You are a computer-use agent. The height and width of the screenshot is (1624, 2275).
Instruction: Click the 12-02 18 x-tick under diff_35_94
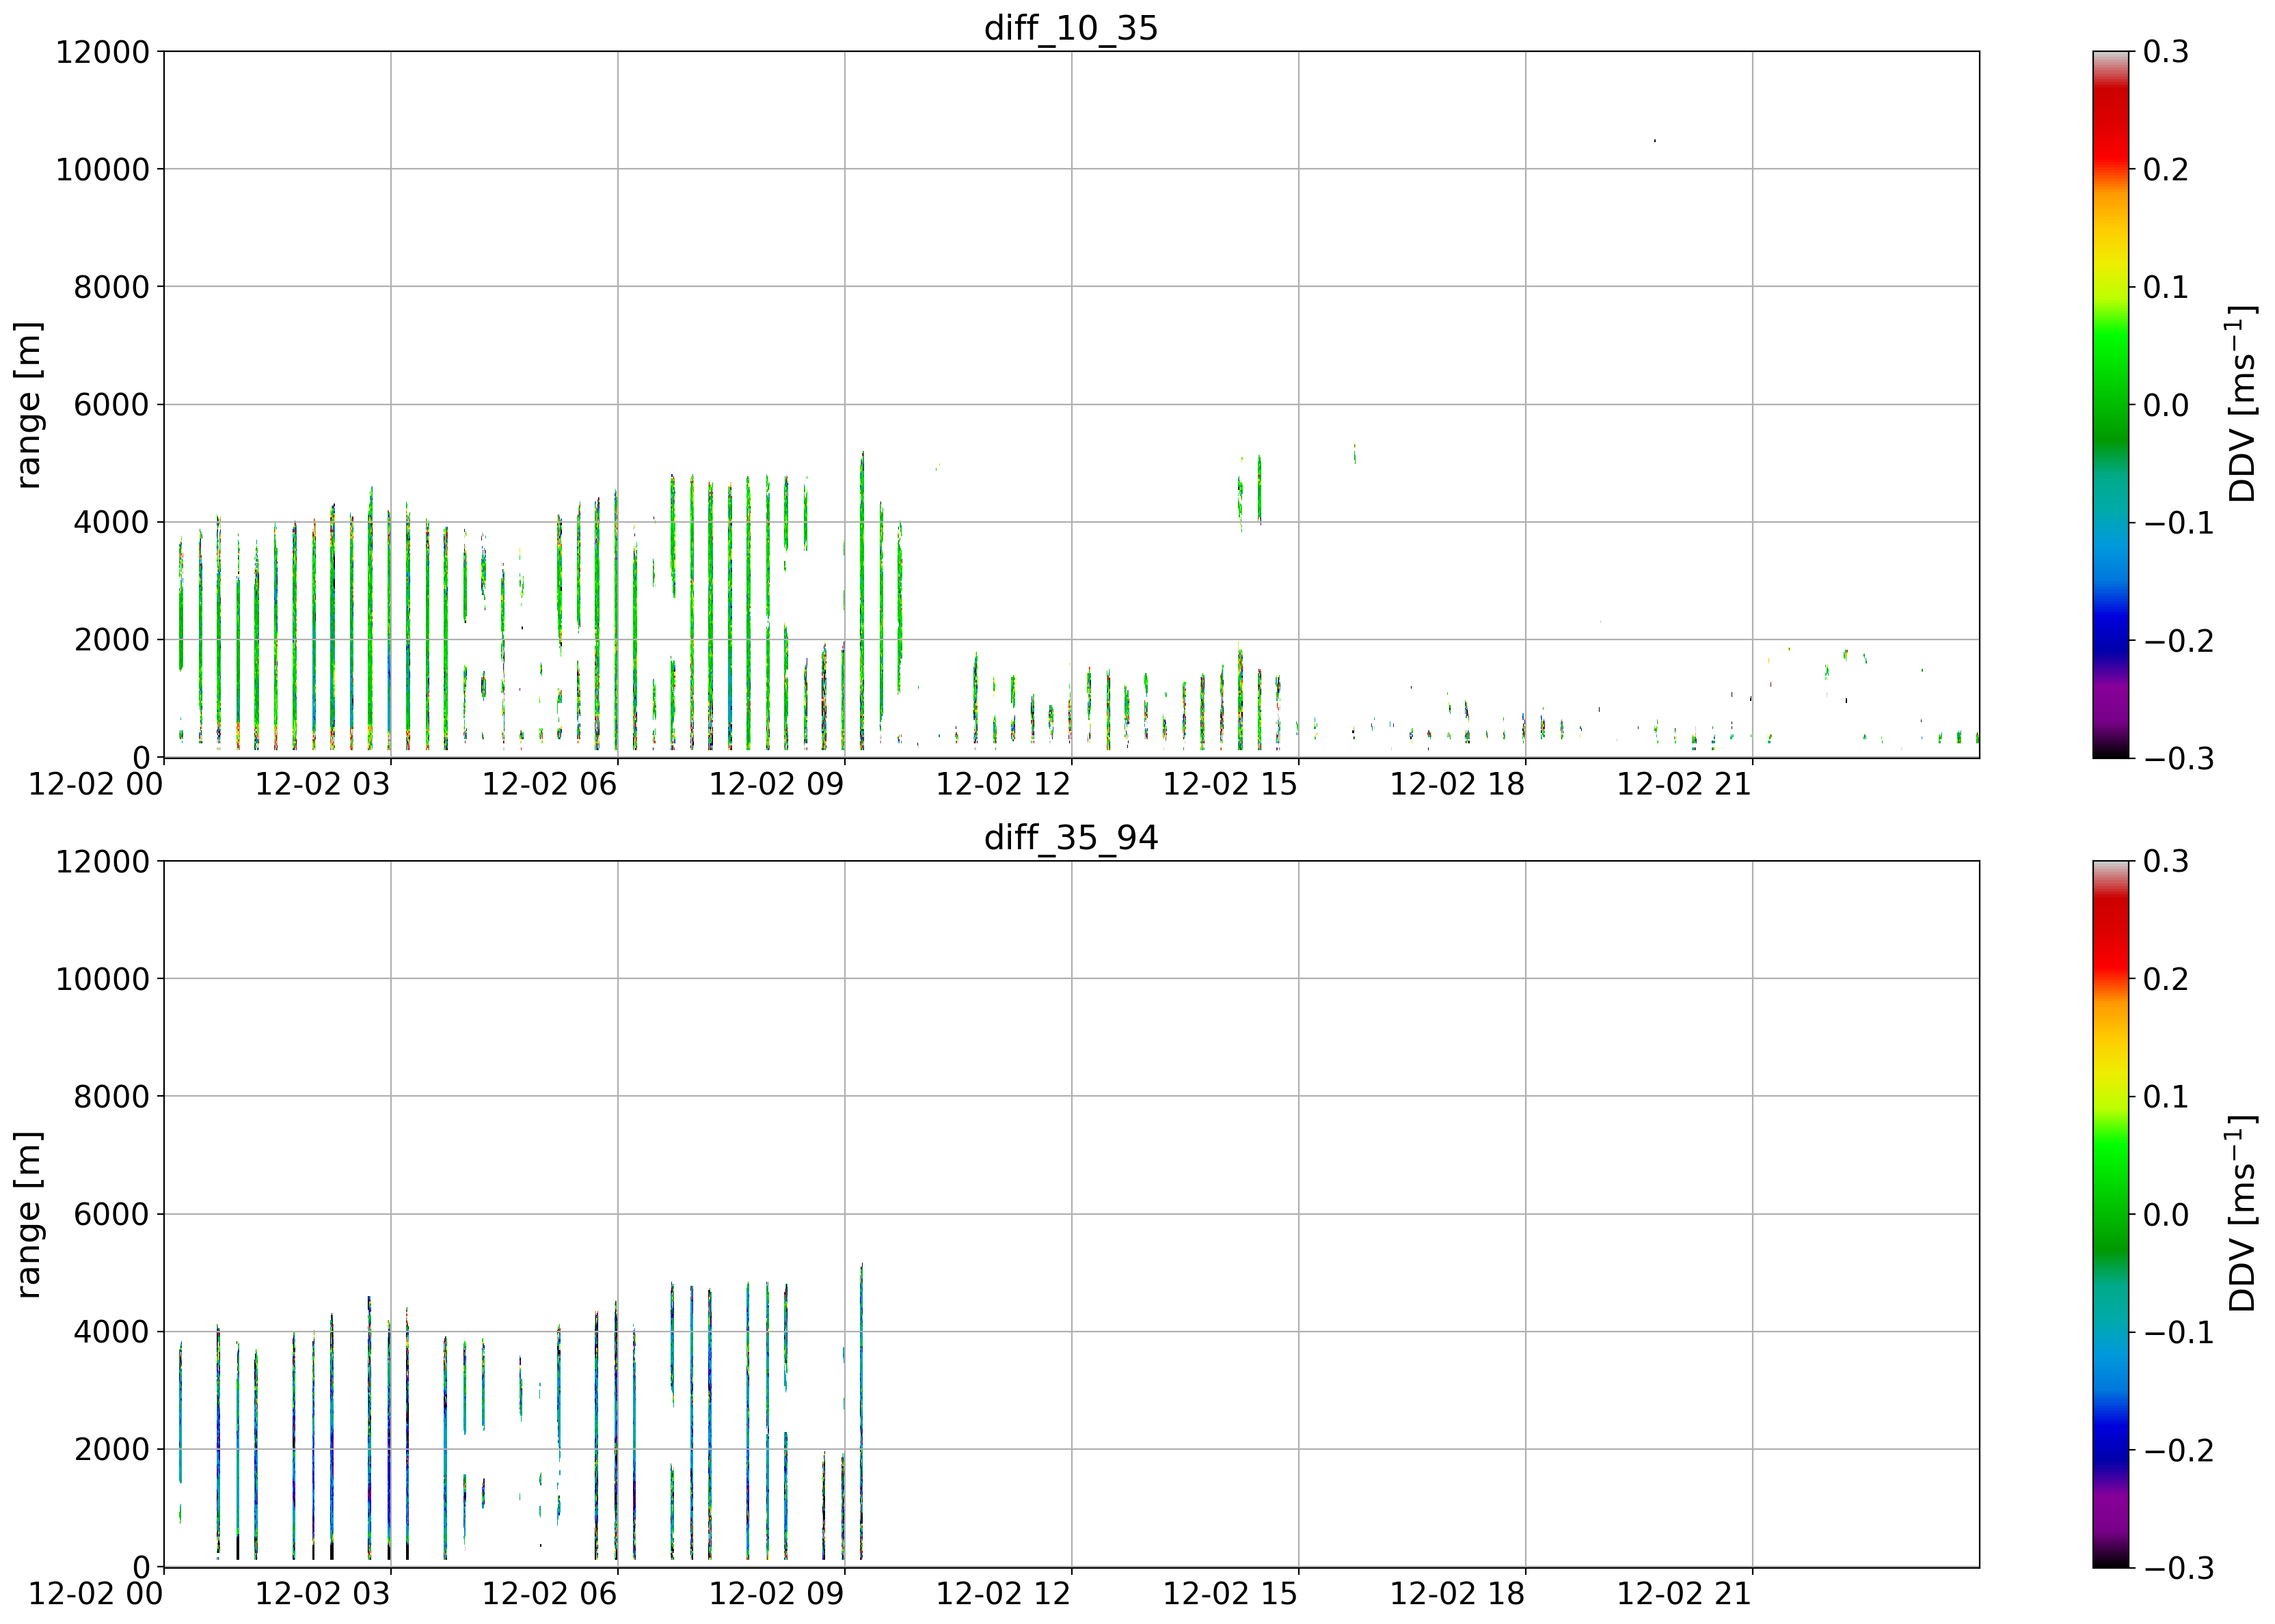1457,1594
